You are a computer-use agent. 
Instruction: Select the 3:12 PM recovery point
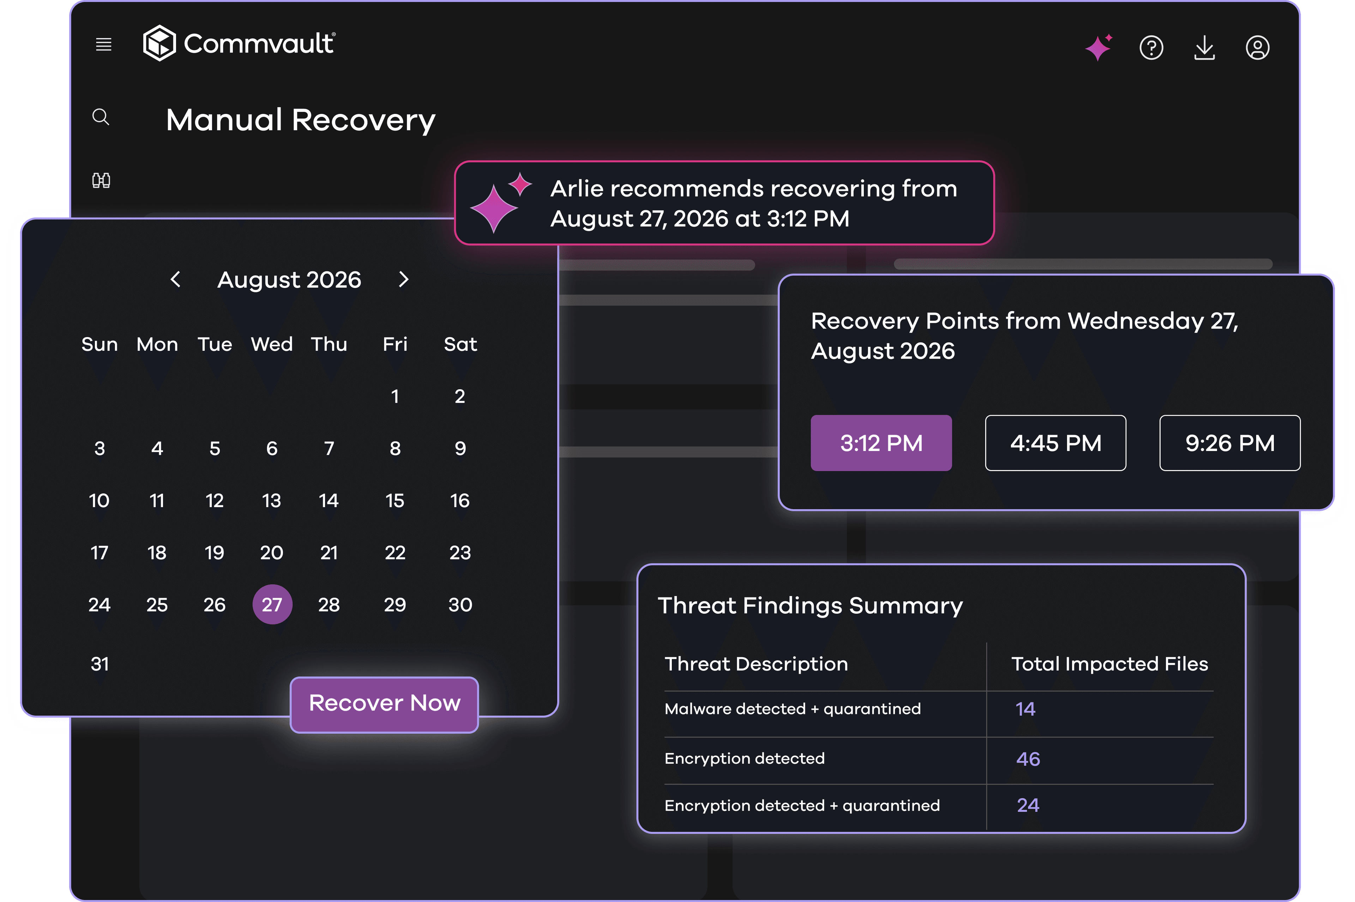[881, 443]
